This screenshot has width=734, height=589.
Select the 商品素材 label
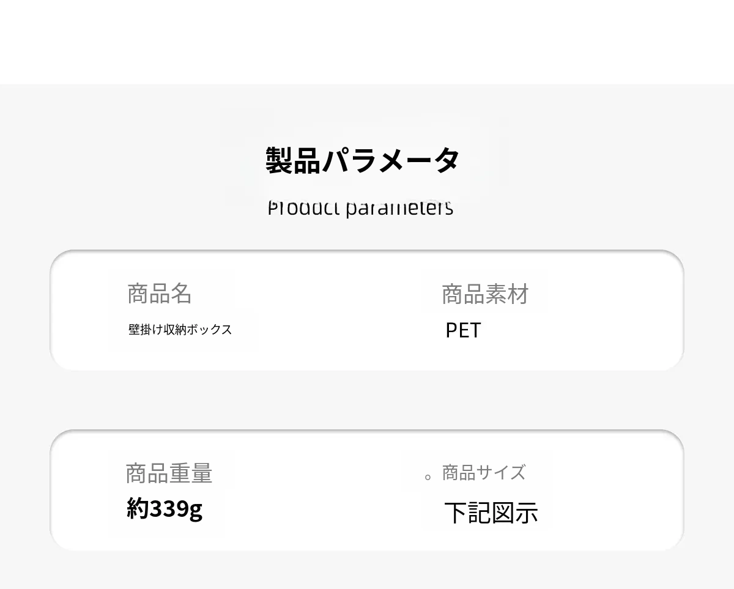point(485,294)
